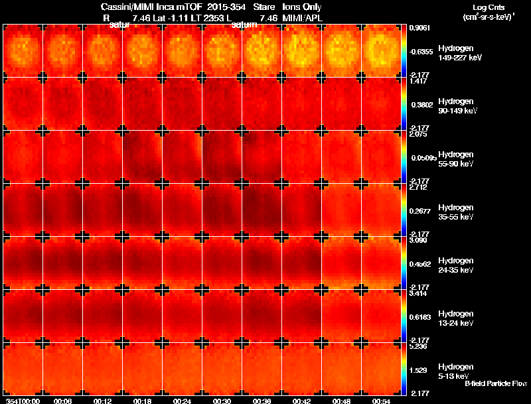Viewport: 531px width, 404px height.
Task: Click the color scale maximum value '0.9061'
Action: [419, 28]
